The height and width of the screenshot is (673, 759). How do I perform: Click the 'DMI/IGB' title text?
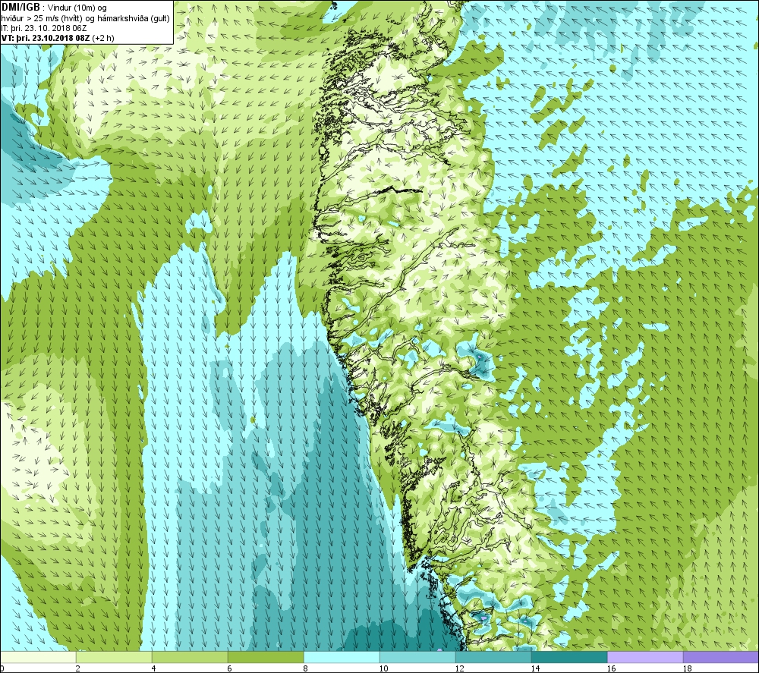pyautogui.click(x=20, y=8)
